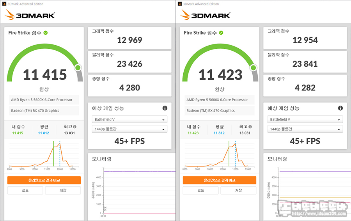351x221 pixels.
Task: Select combined score 4 282
Action: (305, 88)
